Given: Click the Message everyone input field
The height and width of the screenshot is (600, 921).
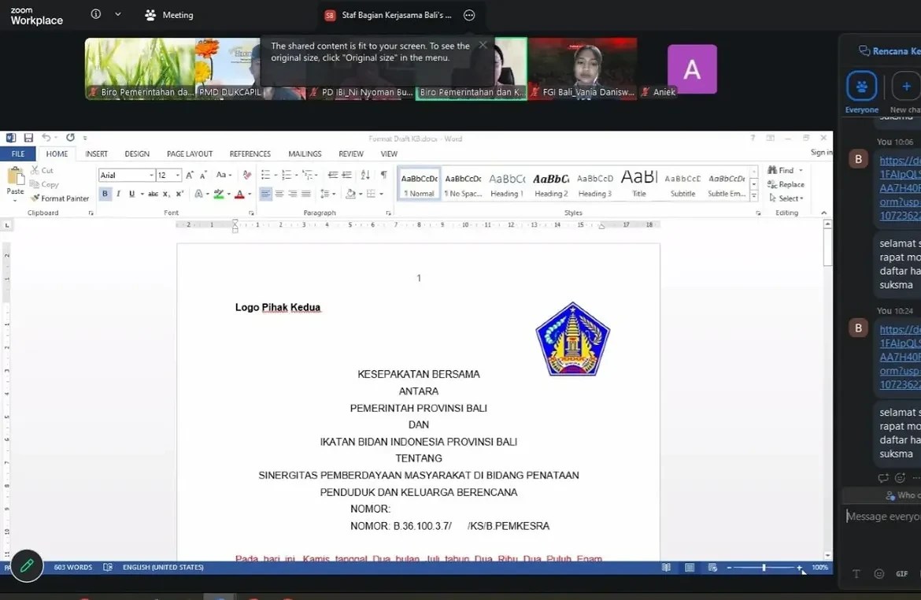Looking at the screenshot, I should click(882, 517).
